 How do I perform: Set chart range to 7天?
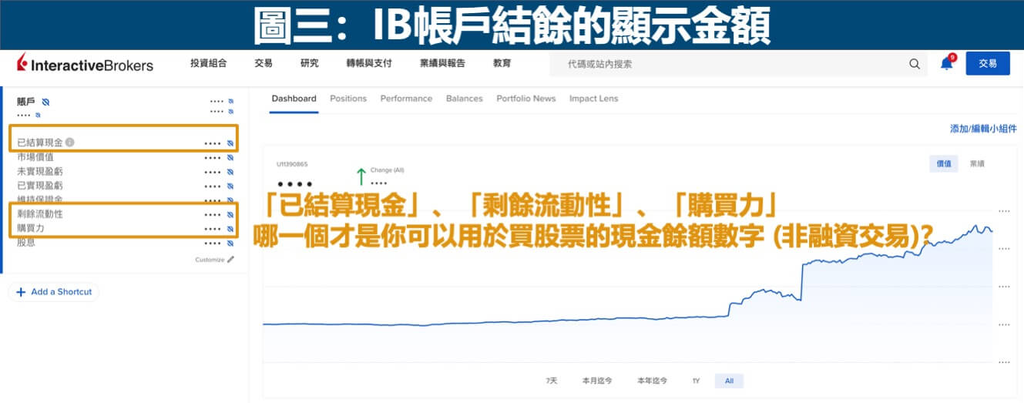(x=551, y=381)
